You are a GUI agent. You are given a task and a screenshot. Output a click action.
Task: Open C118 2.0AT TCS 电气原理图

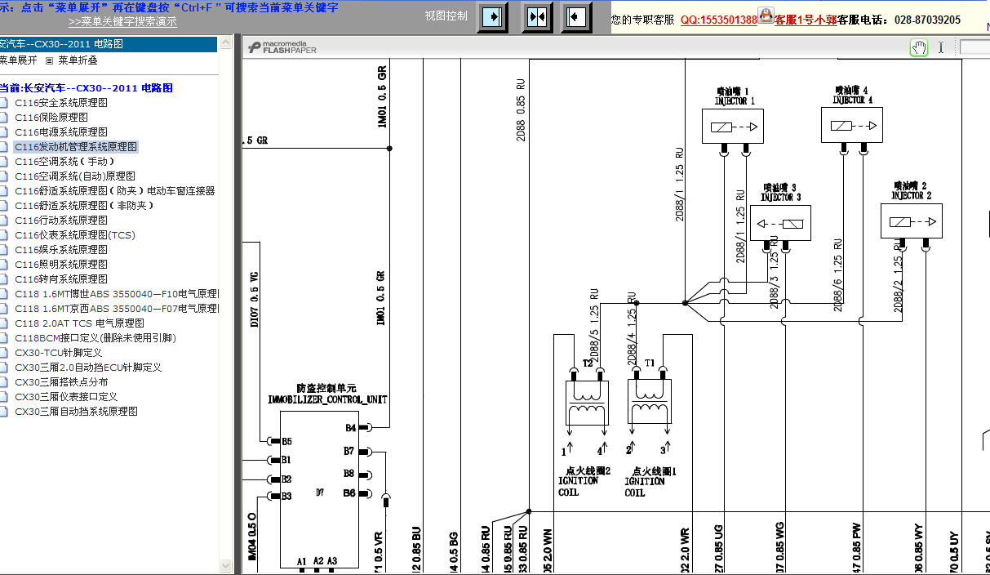point(79,323)
